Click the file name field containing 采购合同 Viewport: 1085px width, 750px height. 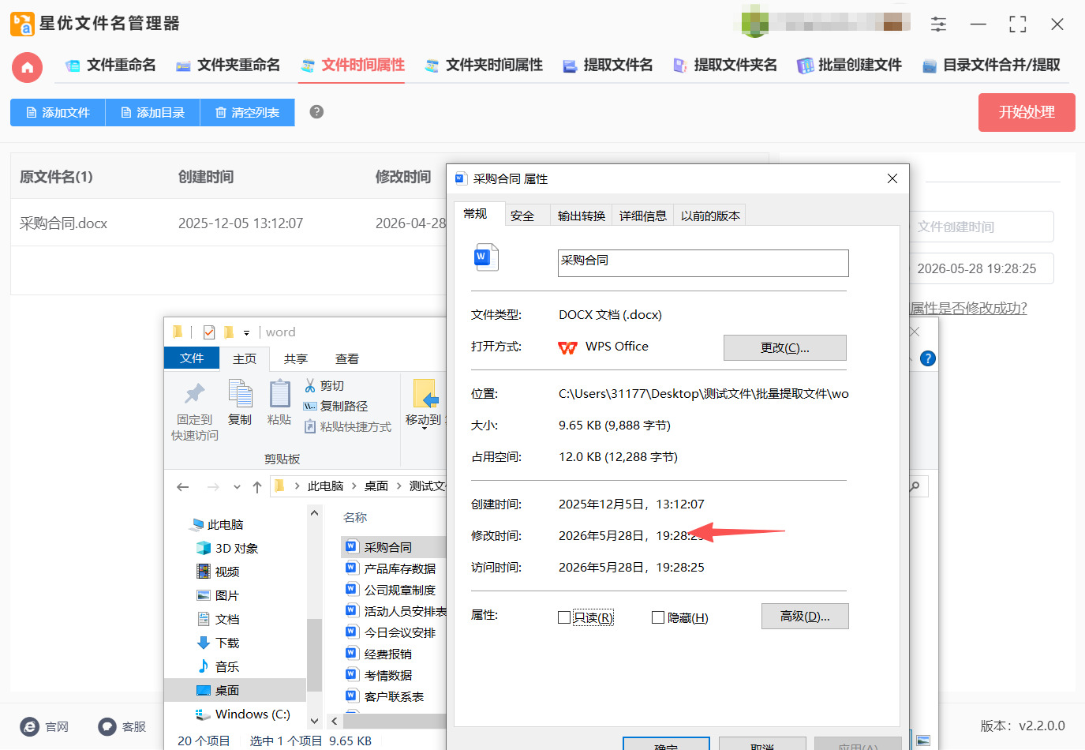coord(703,263)
